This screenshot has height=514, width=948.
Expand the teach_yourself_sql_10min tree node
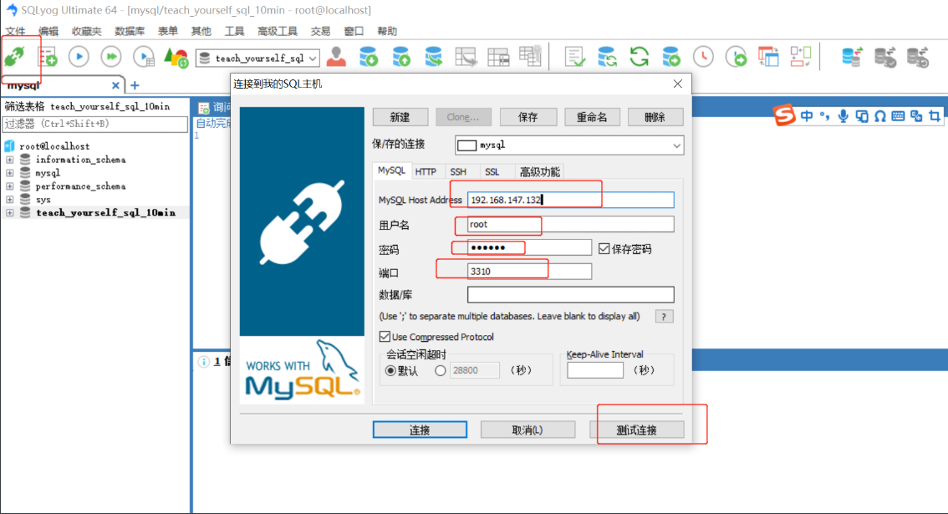(x=10, y=213)
